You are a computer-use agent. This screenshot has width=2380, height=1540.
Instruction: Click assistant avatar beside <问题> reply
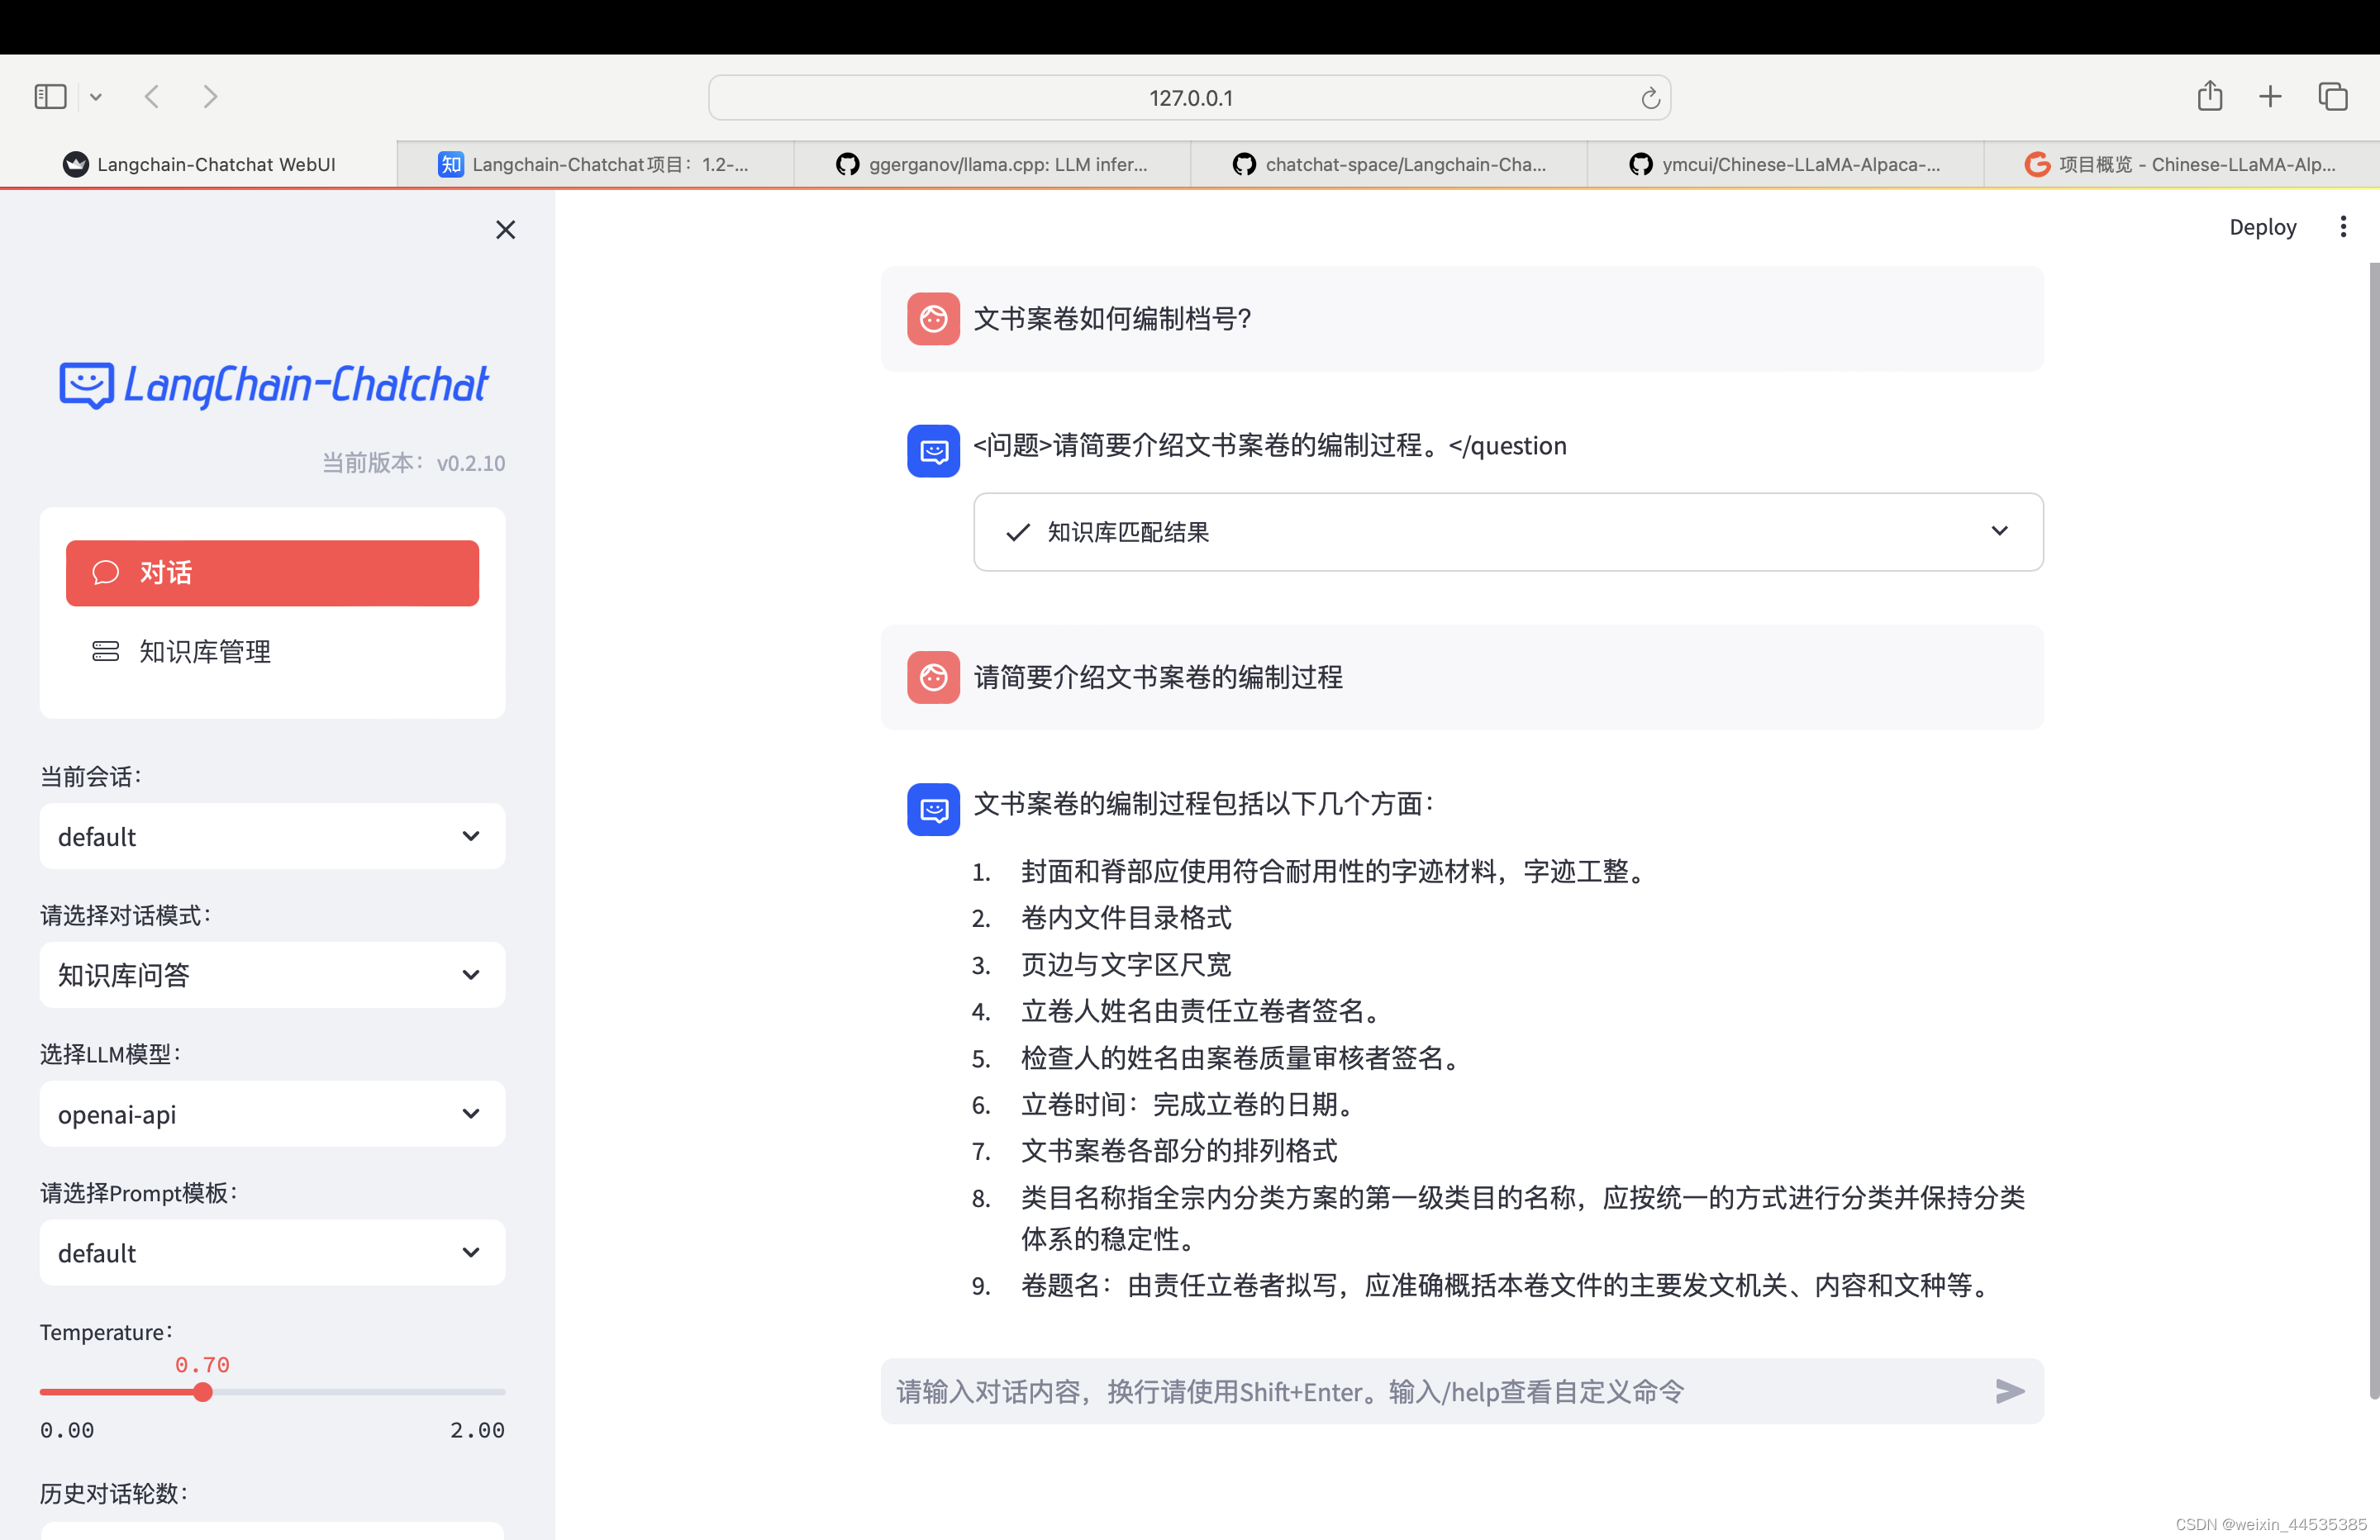pyautogui.click(x=933, y=452)
